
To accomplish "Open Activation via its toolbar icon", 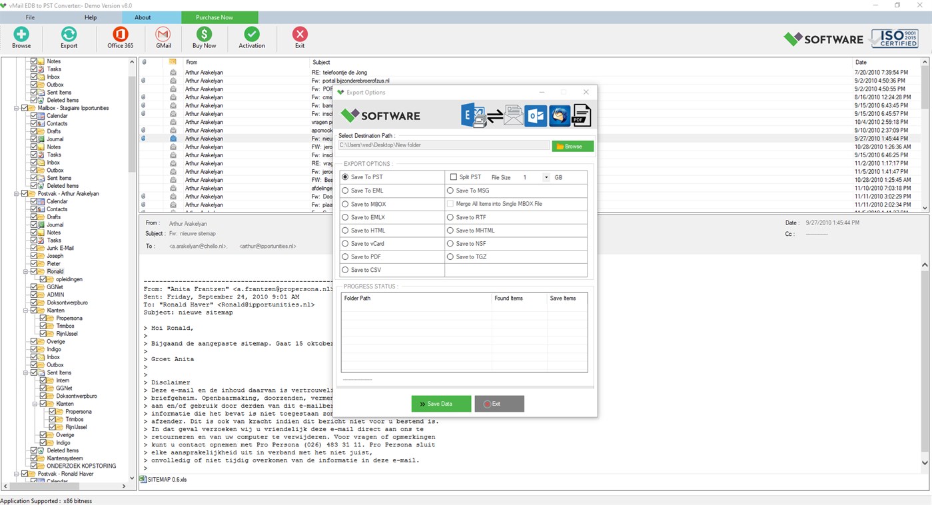I will [251, 37].
